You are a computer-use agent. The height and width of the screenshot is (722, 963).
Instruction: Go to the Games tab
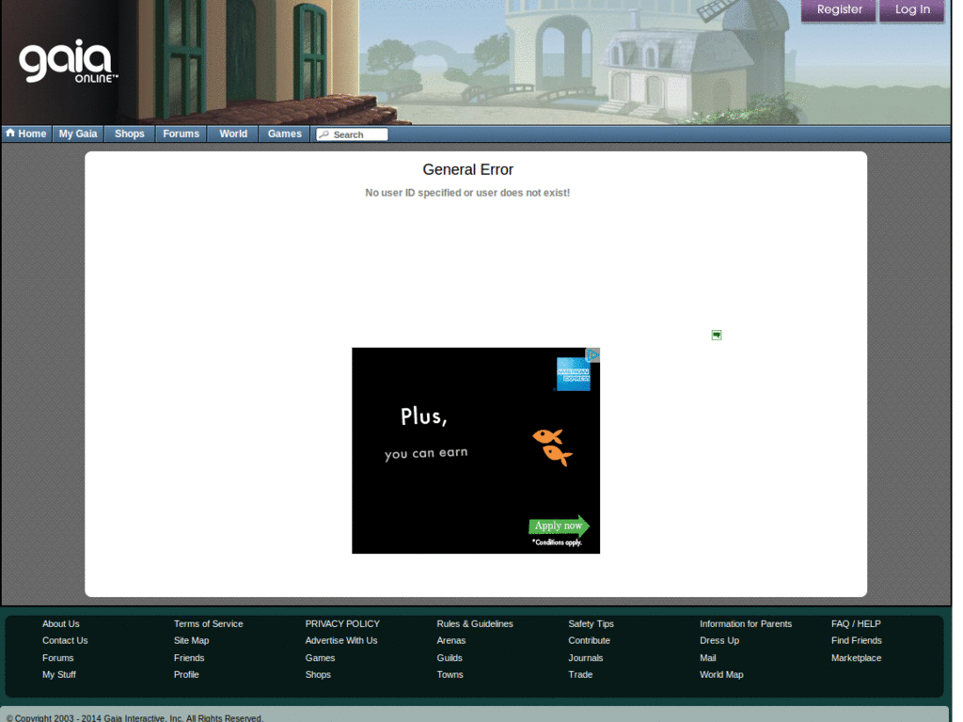tap(284, 133)
